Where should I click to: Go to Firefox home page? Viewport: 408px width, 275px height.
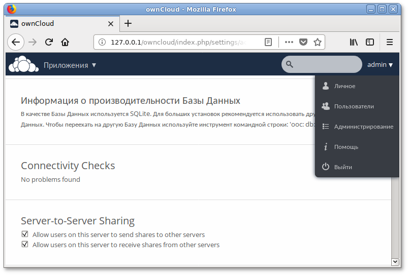click(65, 42)
